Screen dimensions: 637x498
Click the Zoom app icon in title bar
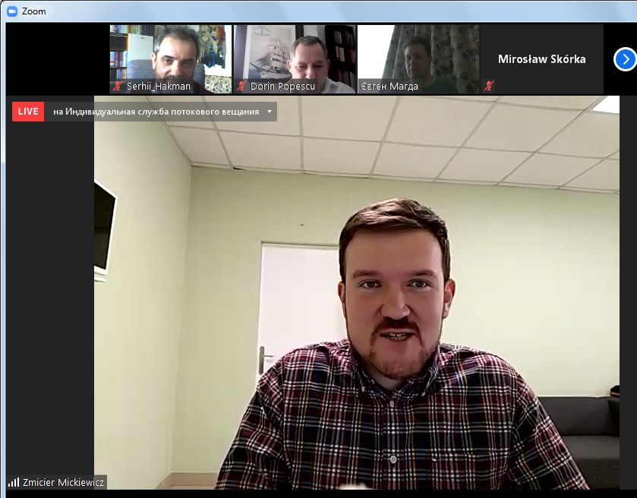click(12, 11)
